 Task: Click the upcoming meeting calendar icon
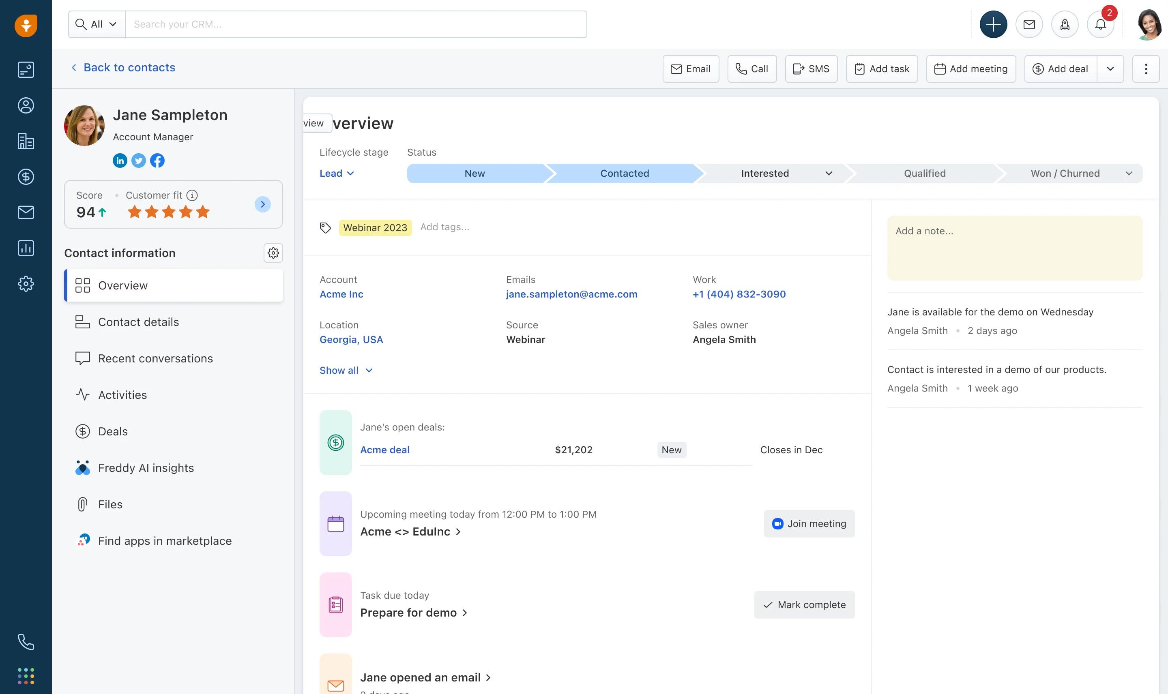coord(335,524)
